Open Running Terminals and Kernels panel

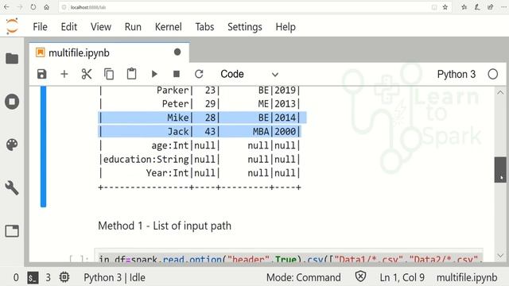click(12, 102)
